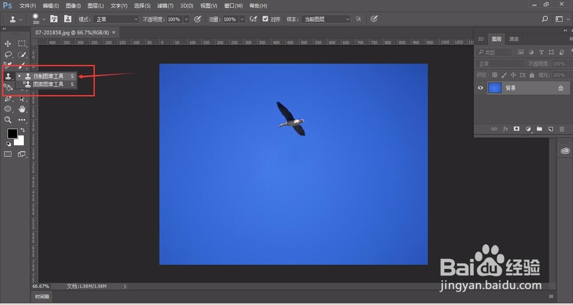The width and height of the screenshot is (573, 305).
Task: Expand the 不透明度 opacity slider arrow
Action: (186, 19)
